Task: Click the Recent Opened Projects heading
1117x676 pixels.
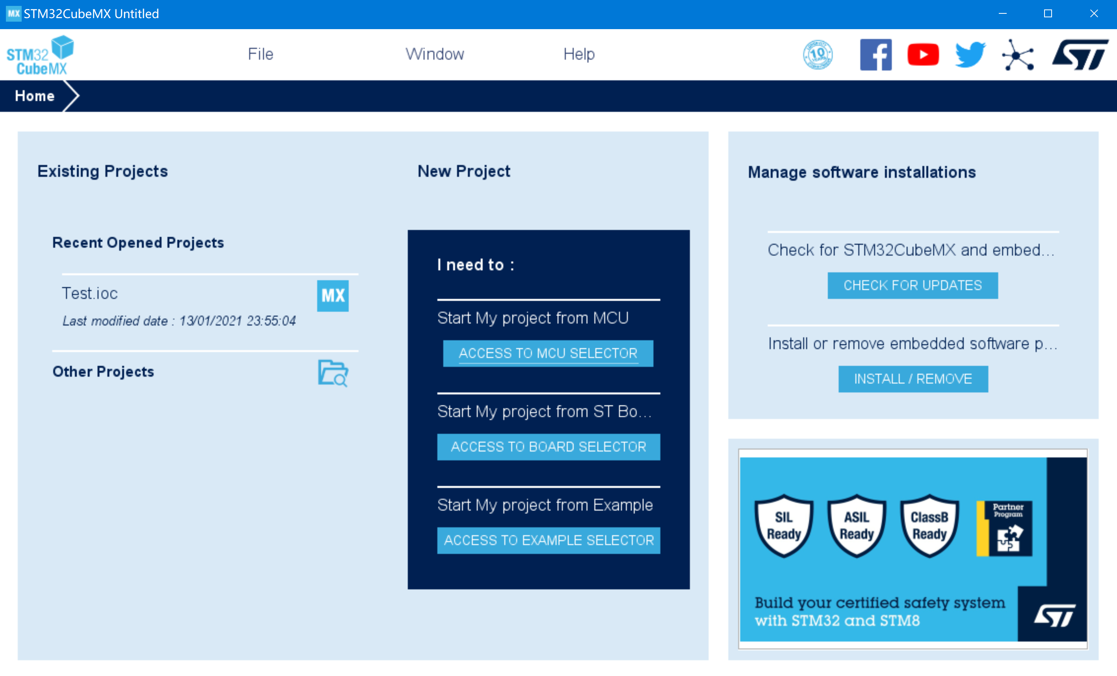Action: (x=138, y=243)
